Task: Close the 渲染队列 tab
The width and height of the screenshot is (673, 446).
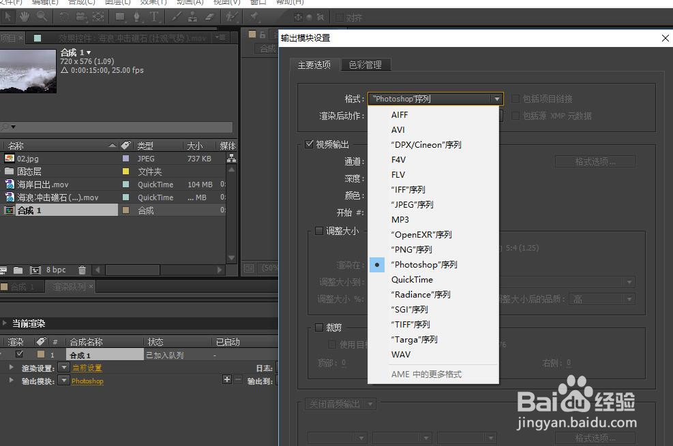Action: pyautogui.click(x=91, y=286)
